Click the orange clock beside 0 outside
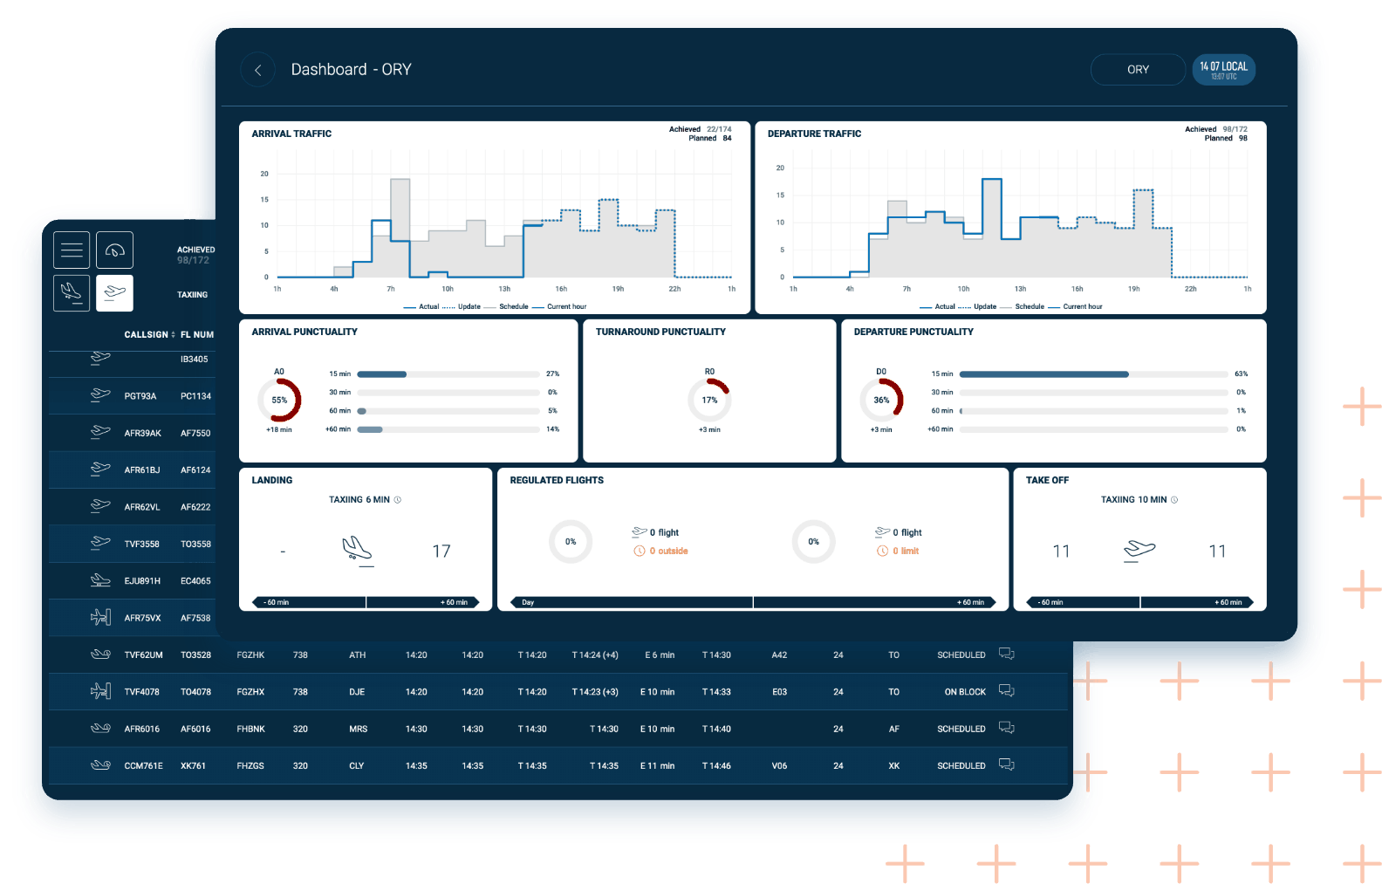The height and width of the screenshot is (884, 1382). (x=640, y=552)
